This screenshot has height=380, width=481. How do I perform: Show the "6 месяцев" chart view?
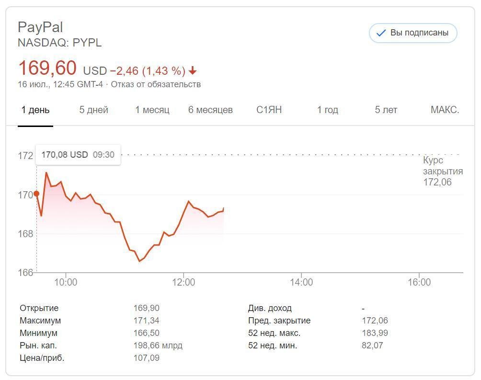[x=210, y=110]
